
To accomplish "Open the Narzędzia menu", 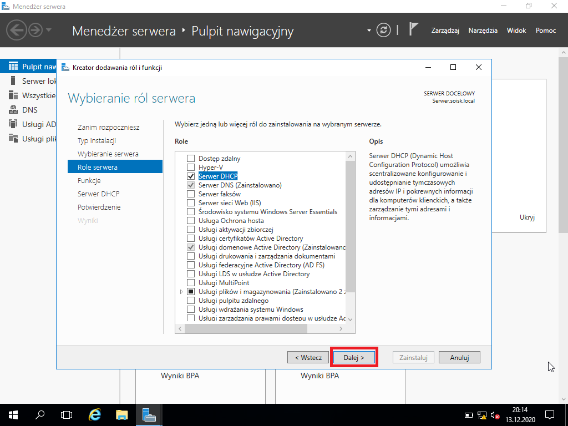I will point(483,31).
